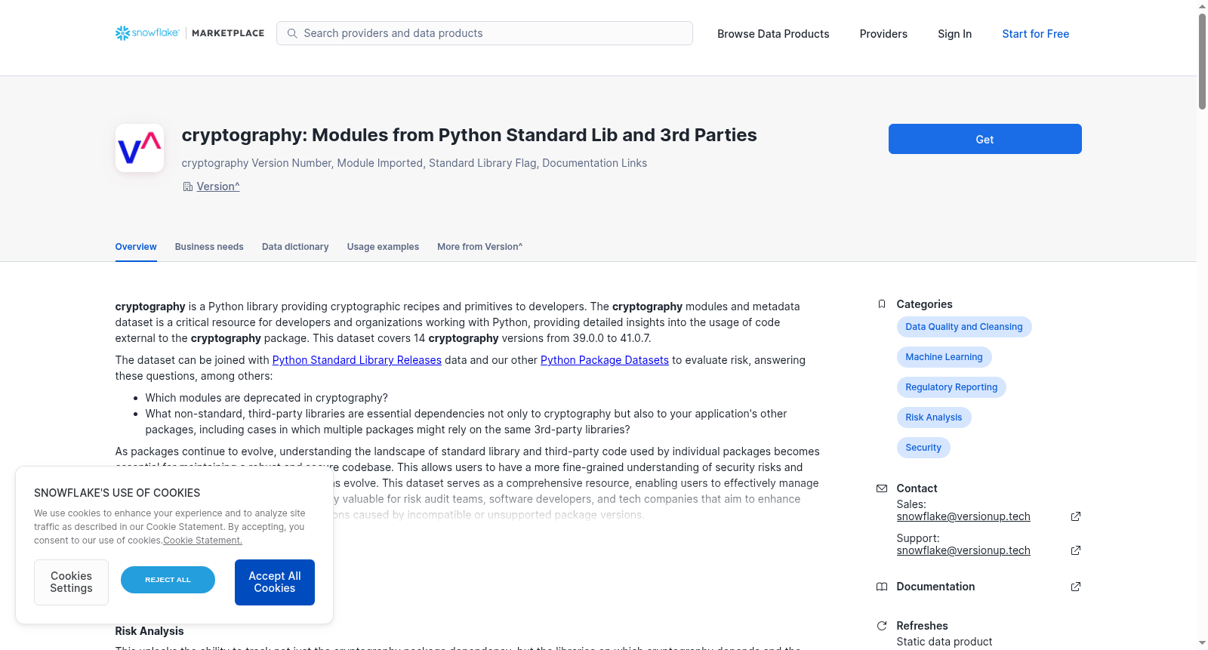Click the Static data product text
This screenshot has height=650, width=1208.
point(945,642)
